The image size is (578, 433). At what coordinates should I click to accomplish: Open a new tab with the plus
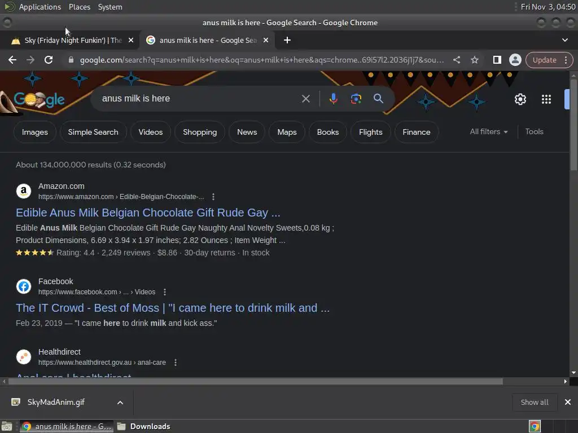(x=287, y=40)
